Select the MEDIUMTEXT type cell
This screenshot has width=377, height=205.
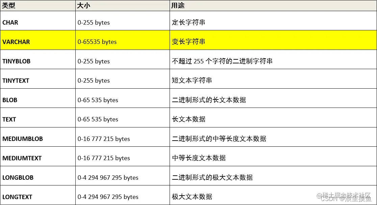[38, 156]
